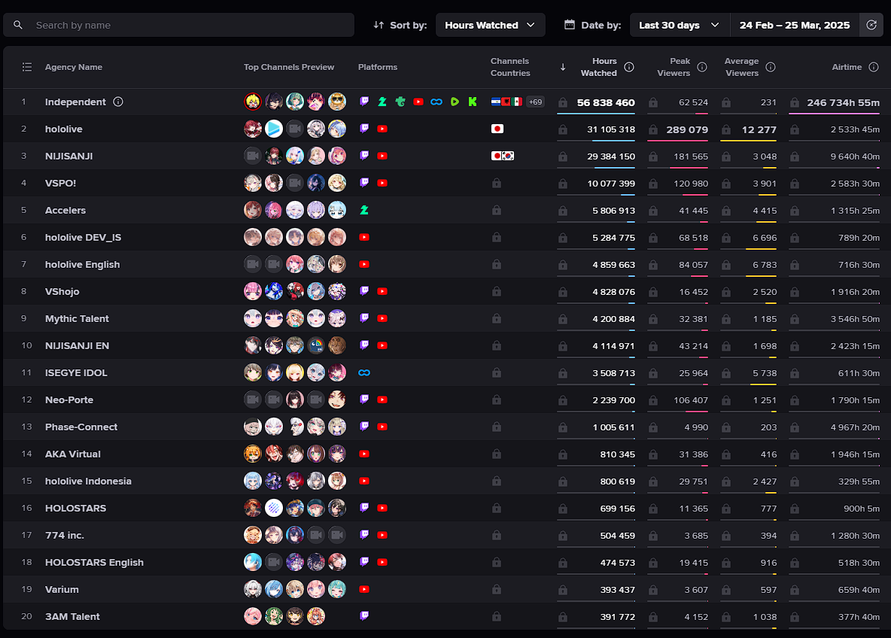Open the Hours Watched sort dropdown

[490, 25]
